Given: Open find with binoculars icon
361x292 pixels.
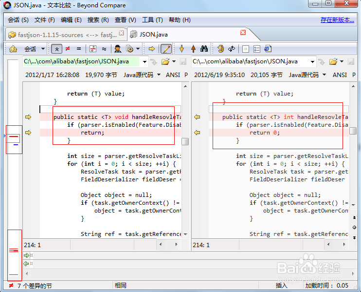Looking at the screenshot, I should pos(204,49).
